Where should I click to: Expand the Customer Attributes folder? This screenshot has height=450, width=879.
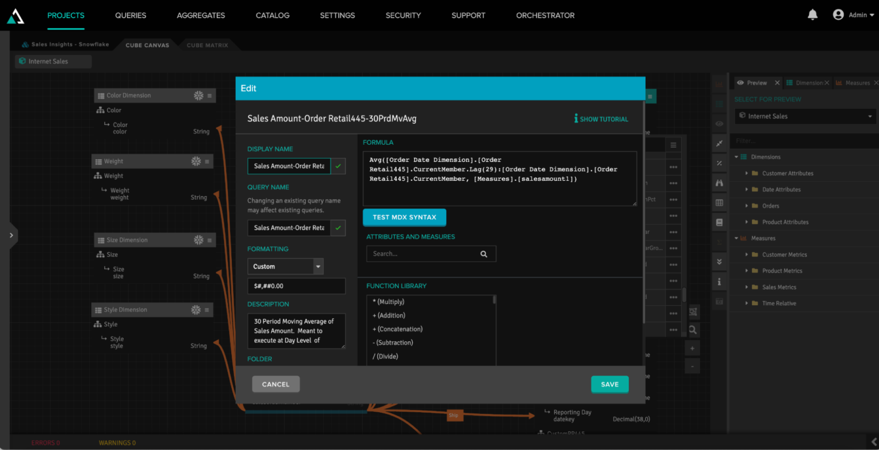747,173
